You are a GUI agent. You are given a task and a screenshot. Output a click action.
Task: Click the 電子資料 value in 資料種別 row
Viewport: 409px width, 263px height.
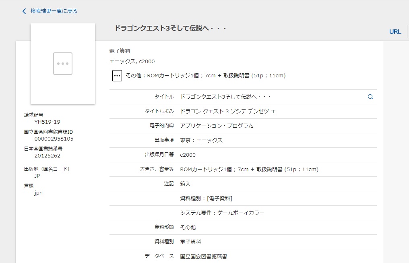(190, 242)
